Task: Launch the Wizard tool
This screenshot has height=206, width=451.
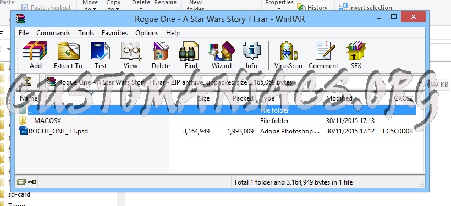Action: [222, 55]
